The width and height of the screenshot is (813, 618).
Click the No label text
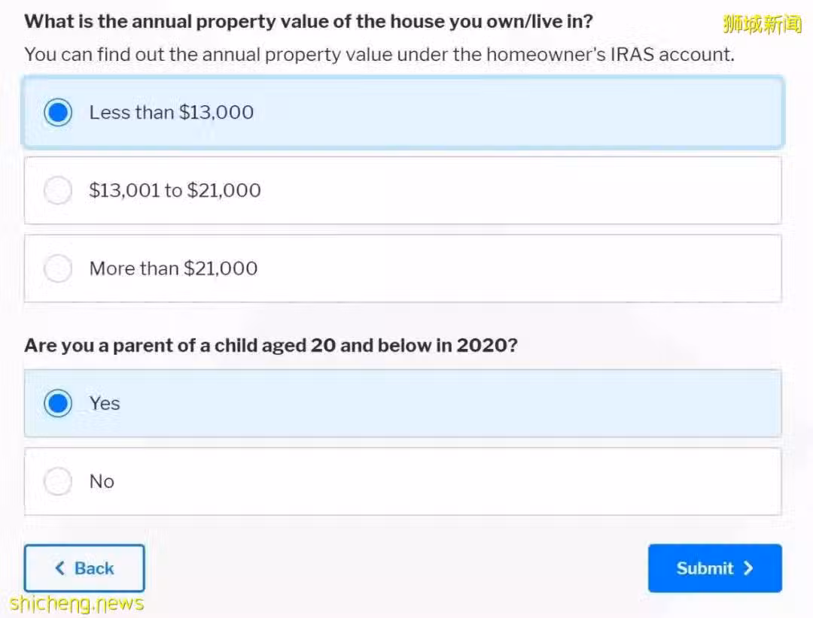point(102,481)
